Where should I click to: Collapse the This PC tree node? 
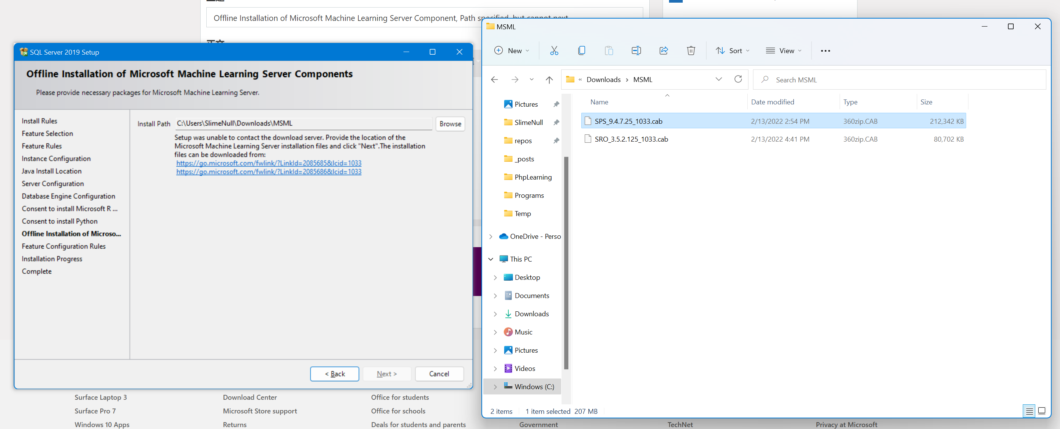[x=490, y=259]
